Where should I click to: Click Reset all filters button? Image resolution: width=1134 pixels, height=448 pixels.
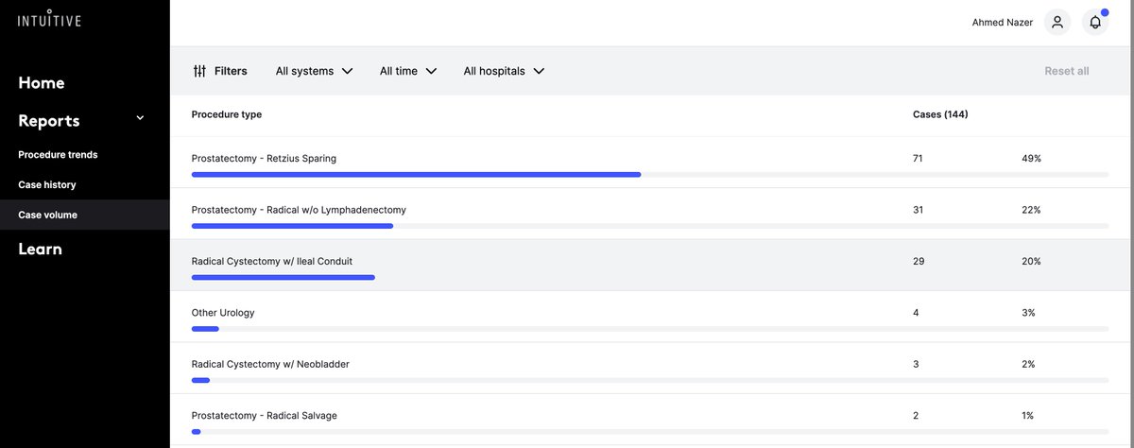[x=1067, y=71]
